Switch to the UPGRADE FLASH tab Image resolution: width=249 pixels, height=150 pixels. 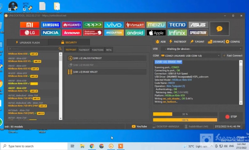point(28,42)
